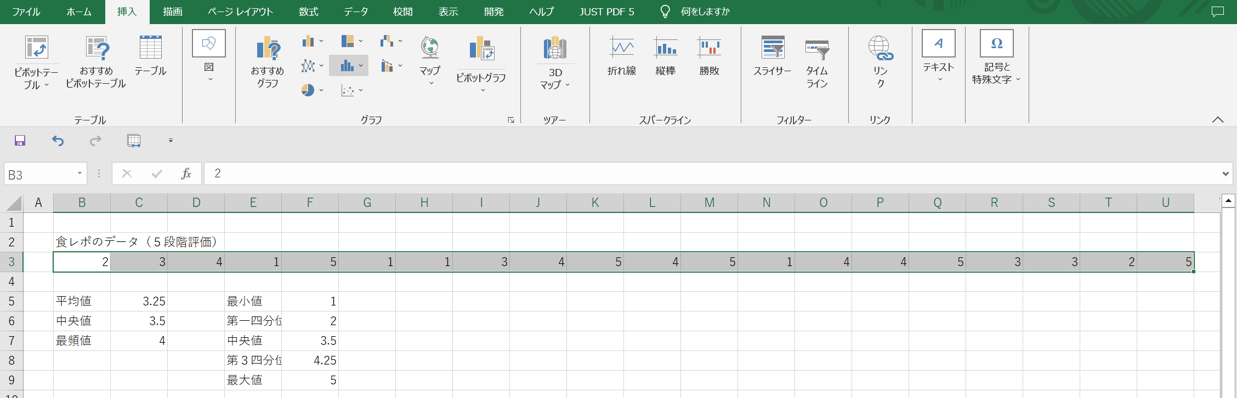Collapse the ribbon with the chevron
Screen dimensions: 1237x398
(x=1218, y=120)
